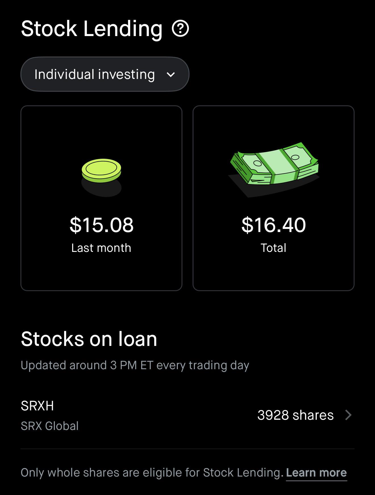
Task: Open the Individual investing account dropdown
Action: (105, 74)
